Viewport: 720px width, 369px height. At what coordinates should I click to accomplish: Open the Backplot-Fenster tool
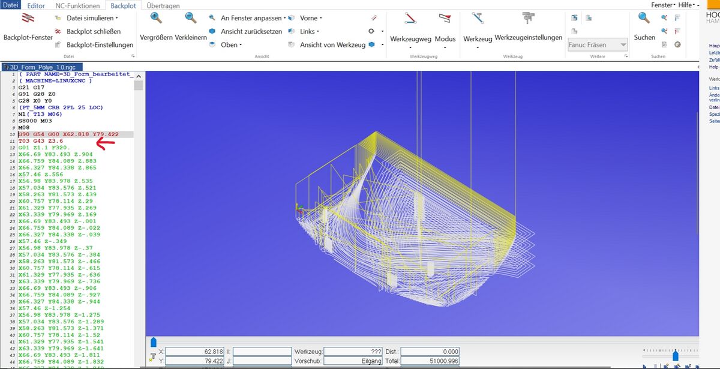28,27
